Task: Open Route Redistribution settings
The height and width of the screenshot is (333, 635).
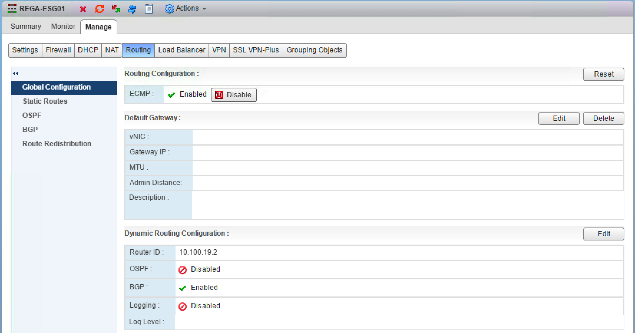Action: [57, 144]
